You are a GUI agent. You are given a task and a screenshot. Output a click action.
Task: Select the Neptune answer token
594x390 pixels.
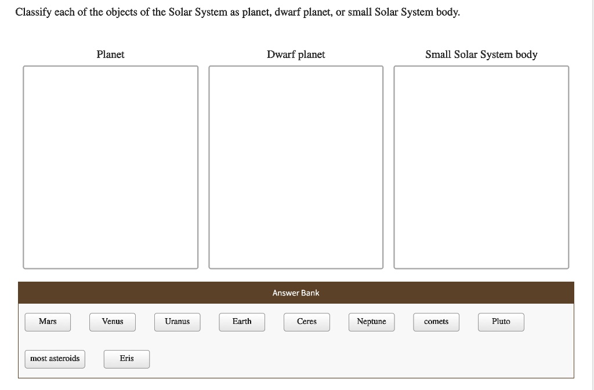click(371, 322)
